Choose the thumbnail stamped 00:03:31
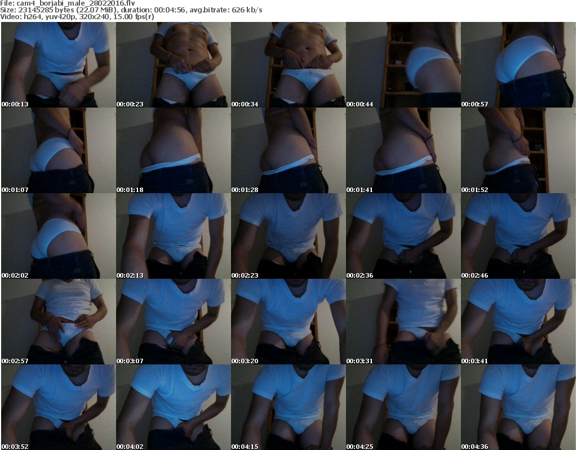577x450 pixels. pyautogui.click(x=403, y=322)
